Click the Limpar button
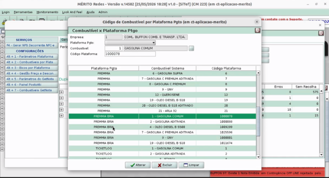 (x=191, y=165)
